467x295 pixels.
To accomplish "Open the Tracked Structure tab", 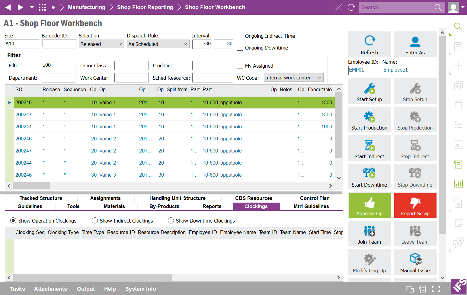I will (x=41, y=198).
